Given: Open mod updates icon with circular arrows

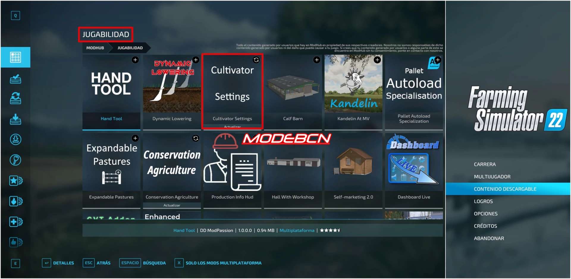Looking at the screenshot, I should [x=15, y=98].
